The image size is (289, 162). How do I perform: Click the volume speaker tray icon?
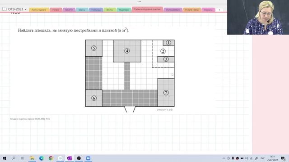point(247,158)
